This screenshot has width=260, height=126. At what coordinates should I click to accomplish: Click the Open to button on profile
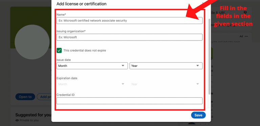(x=25, y=97)
